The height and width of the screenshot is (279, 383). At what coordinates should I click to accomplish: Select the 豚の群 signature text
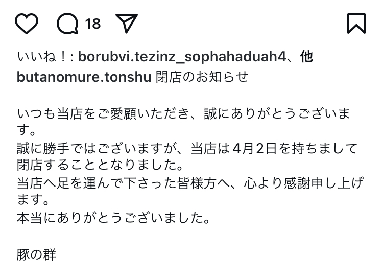[x=36, y=254]
